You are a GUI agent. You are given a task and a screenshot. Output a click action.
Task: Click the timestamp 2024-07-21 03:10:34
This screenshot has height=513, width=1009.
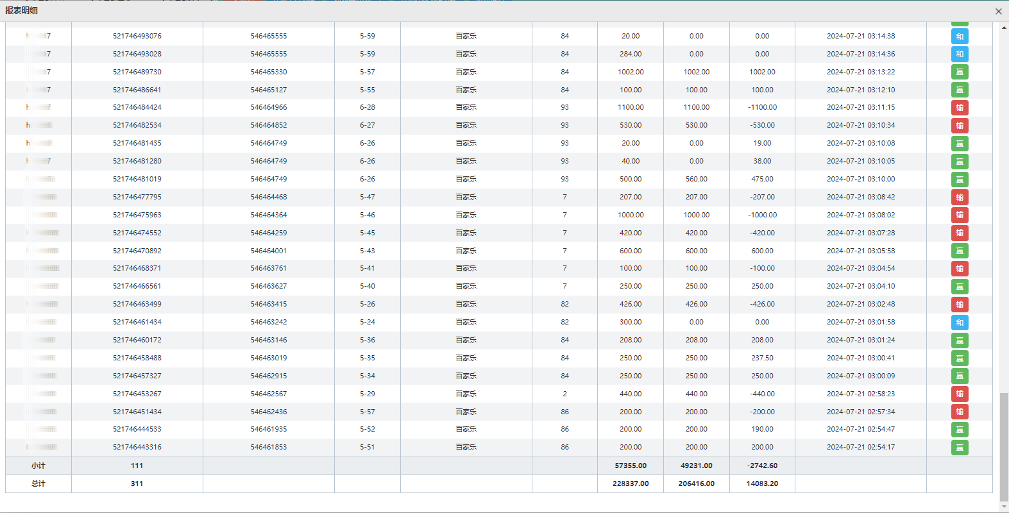pos(860,126)
